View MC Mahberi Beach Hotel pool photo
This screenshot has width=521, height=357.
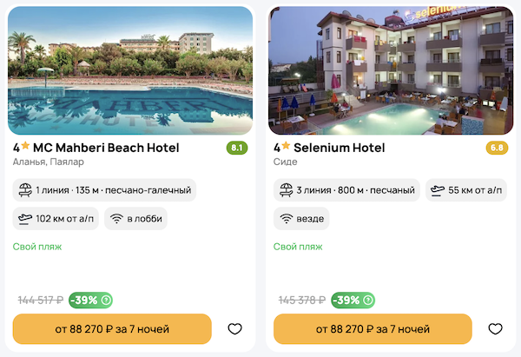(x=130, y=71)
